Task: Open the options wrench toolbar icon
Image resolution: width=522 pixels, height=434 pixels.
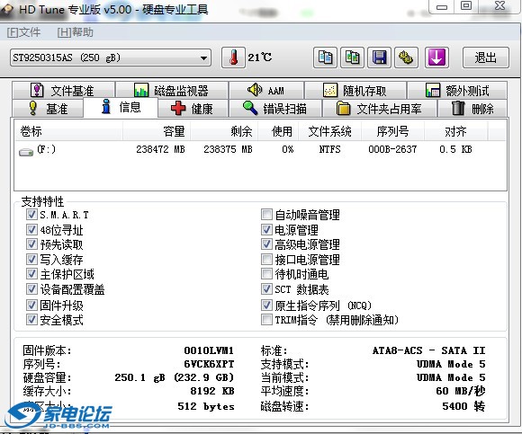Action: click(x=406, y=58)
